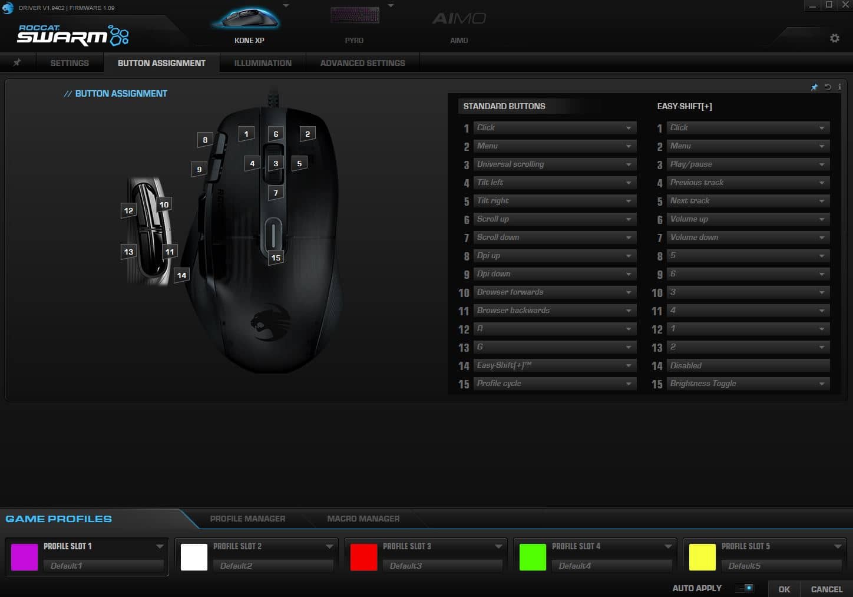This screenshot has width=853, height=597.
Task: Click the Cancel button
Action: (826, 589)
